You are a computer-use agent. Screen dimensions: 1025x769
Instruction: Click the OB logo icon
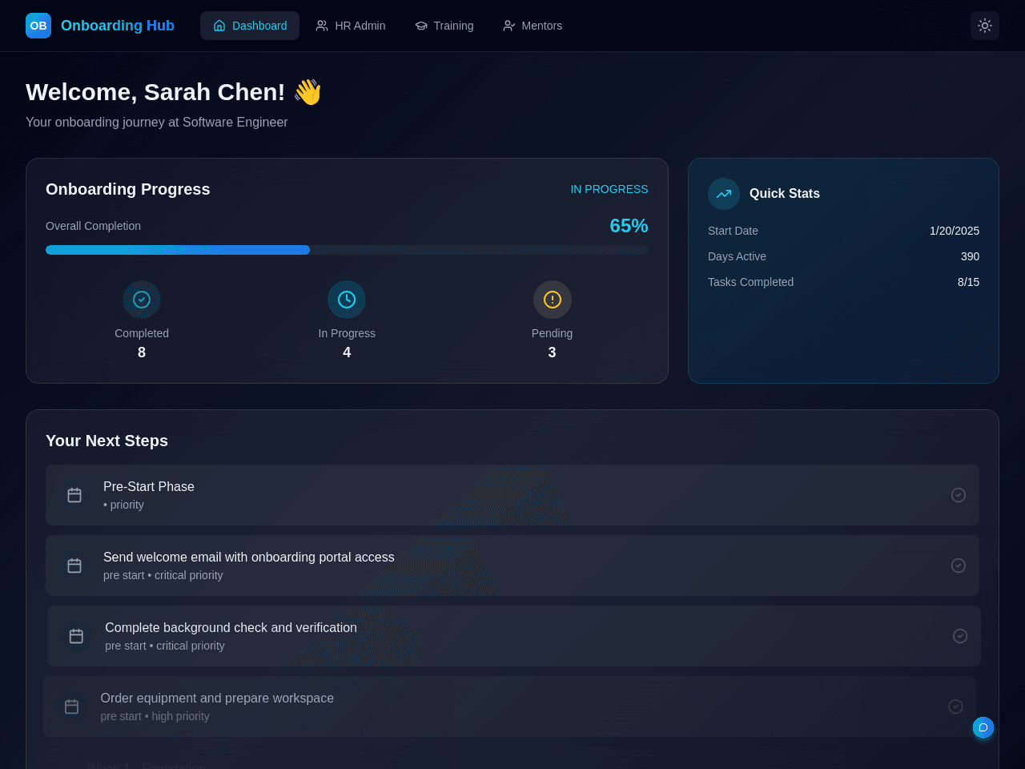[38, 26]
